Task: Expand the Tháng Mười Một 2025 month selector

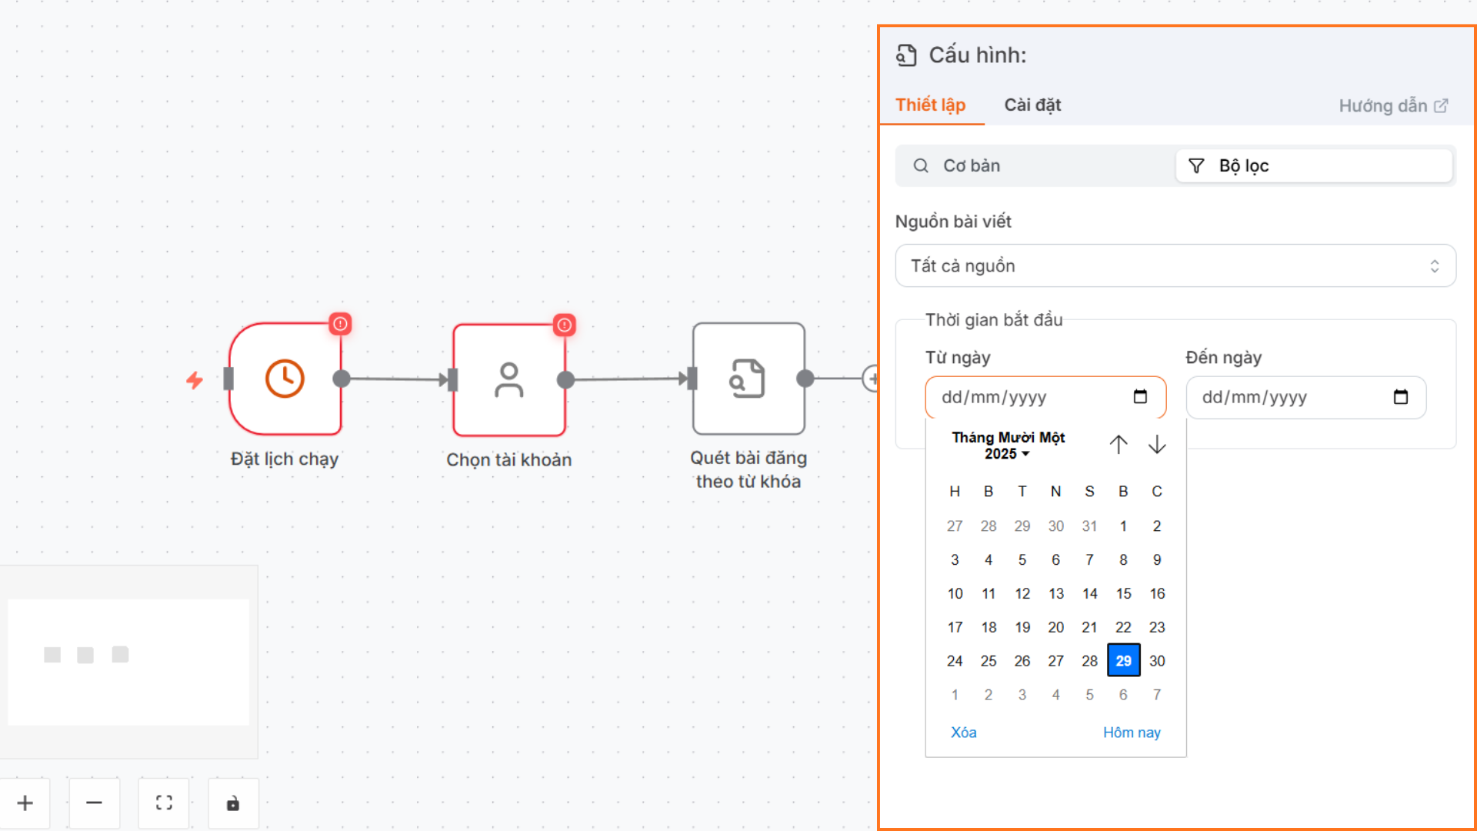Action: click(x=1008, y=446)
